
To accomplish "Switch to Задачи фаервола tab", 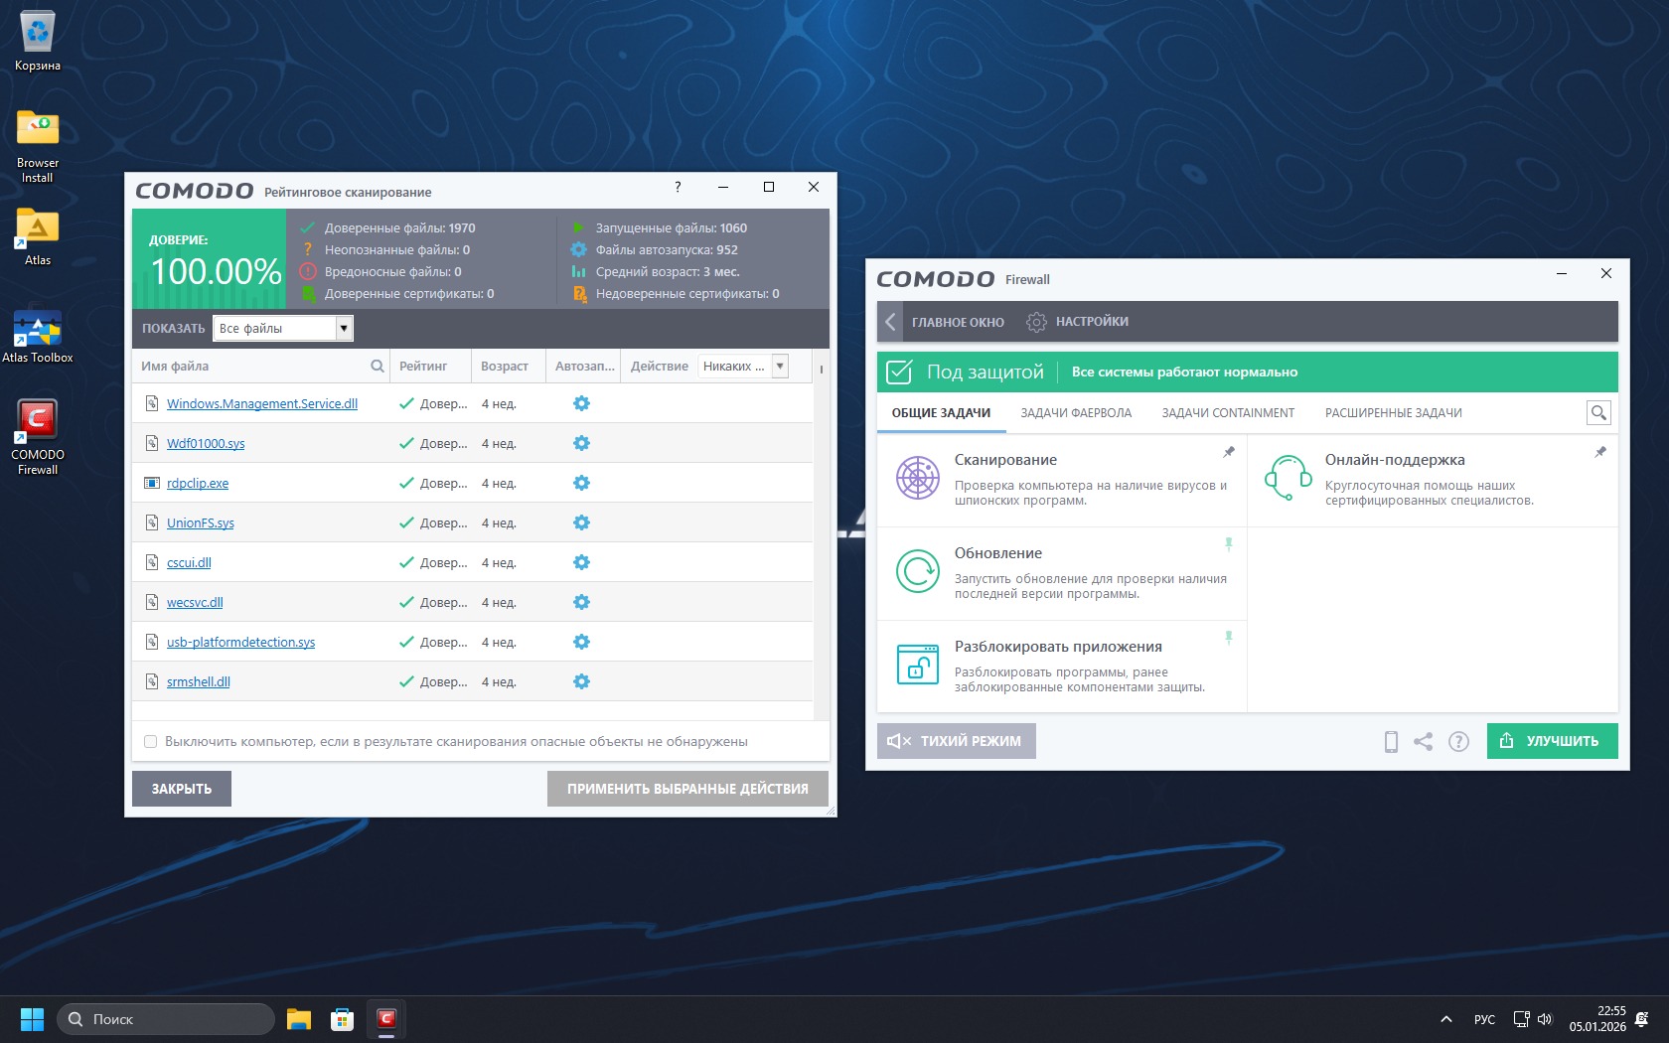I will pyautogui.click(x=1076, y=413).
